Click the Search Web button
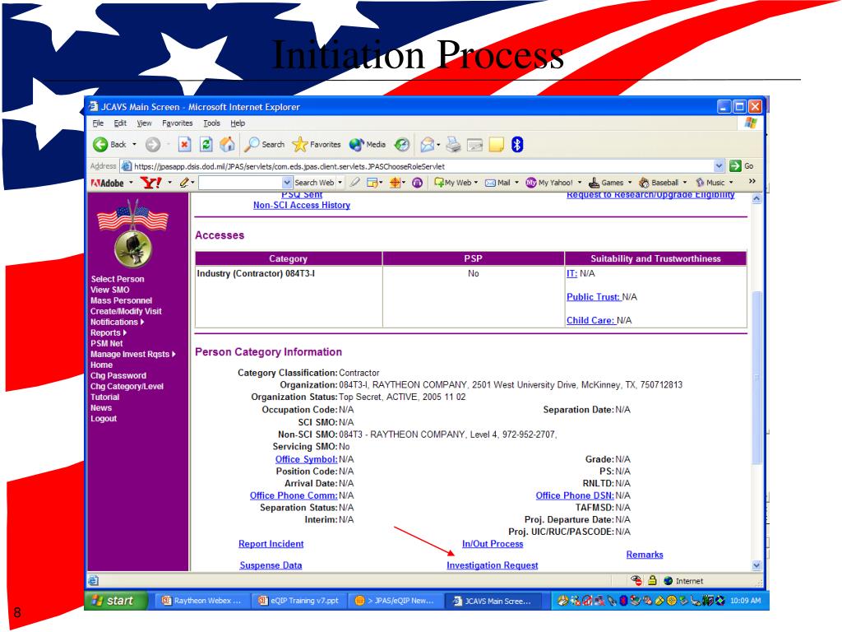This screenshot has height=632, width=842. (x=314, y=183)
